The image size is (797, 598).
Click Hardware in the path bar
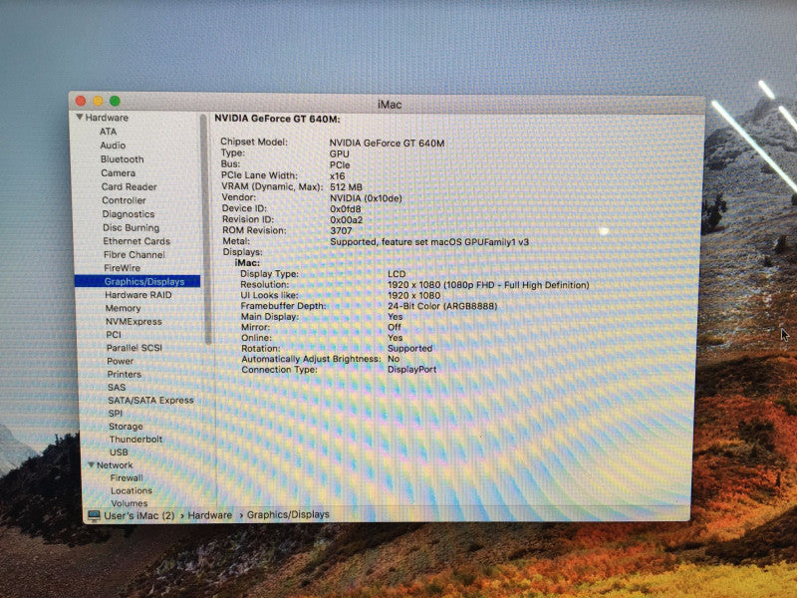[210, 515]
